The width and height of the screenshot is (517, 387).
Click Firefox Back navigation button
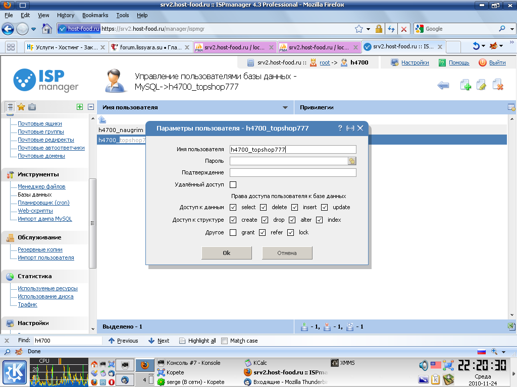point(8,29)
